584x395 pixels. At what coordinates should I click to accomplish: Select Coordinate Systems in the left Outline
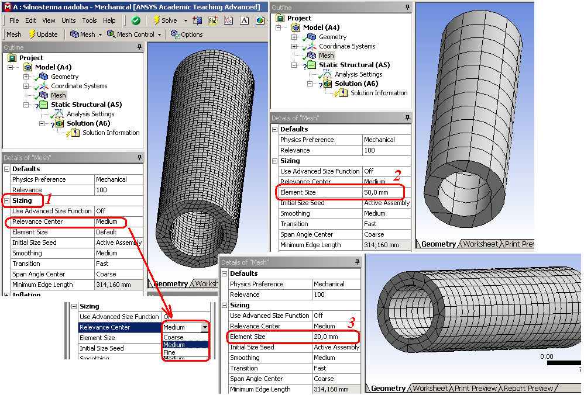pos(79,86)
